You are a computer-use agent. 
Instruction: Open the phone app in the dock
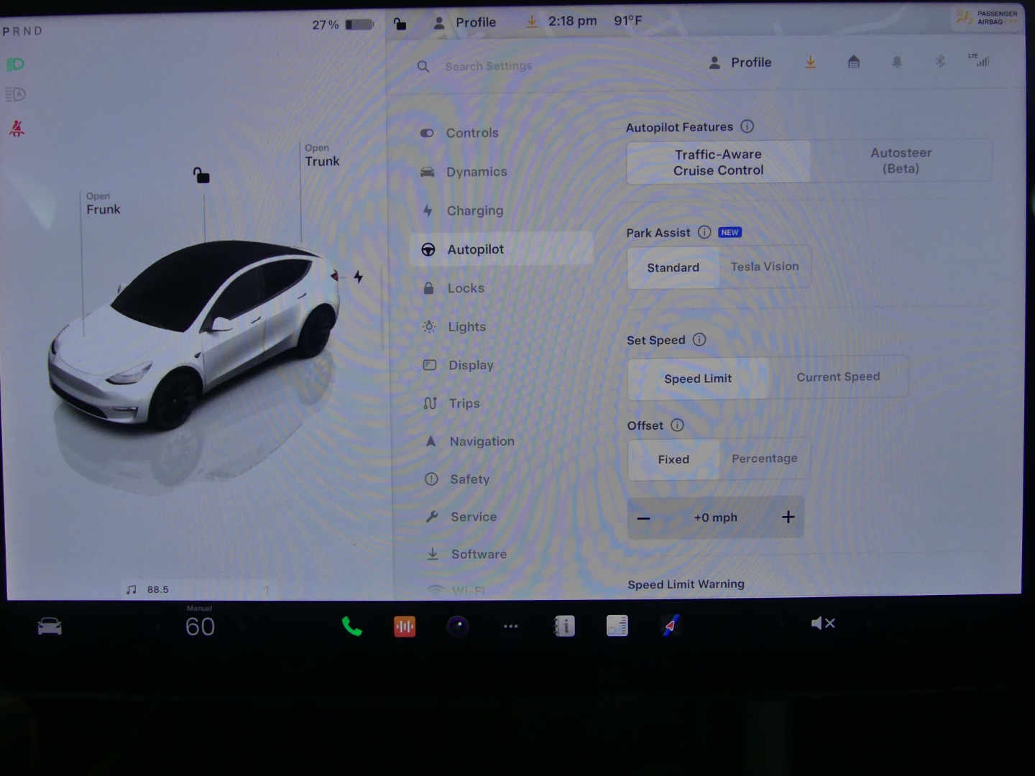click(x=351, y=627)
